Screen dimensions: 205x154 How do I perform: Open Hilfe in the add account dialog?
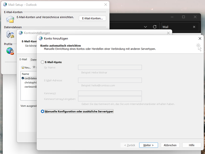pyautogui.click(x=192, y=145)
